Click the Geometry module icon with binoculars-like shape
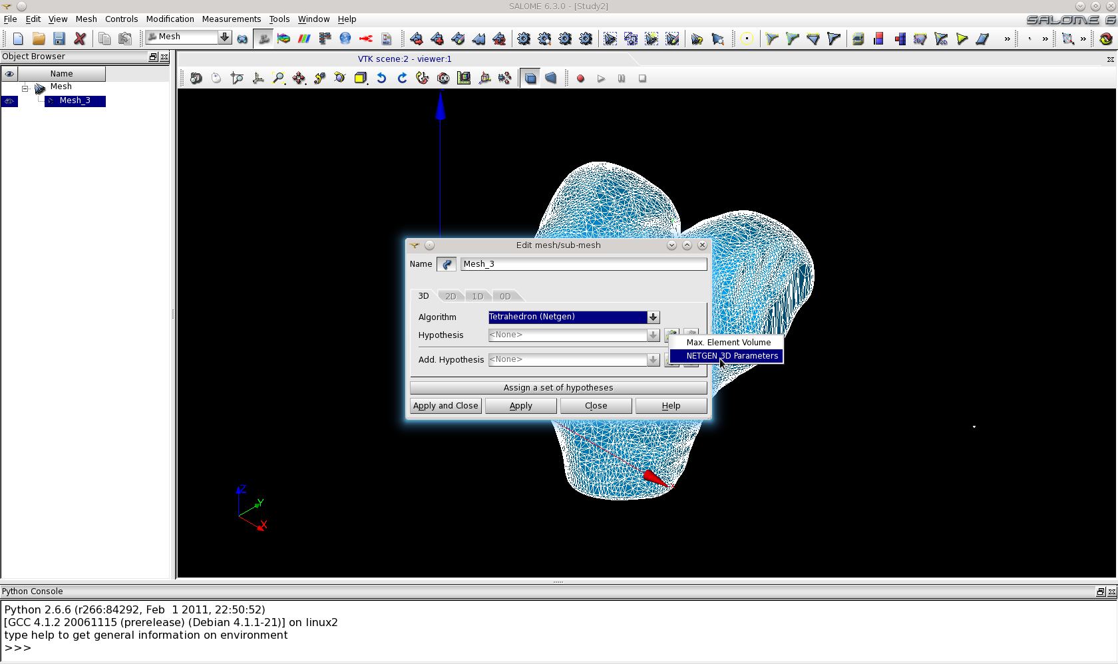 tap(243, 39)
